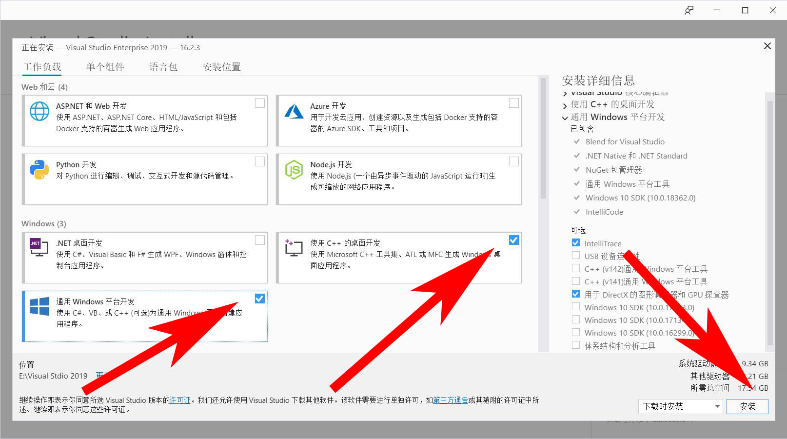
Task: Click the feedback icon in title bar
Action: [689, 10]
